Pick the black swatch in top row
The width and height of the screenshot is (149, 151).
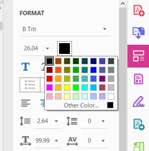click(x=50, y=61)
